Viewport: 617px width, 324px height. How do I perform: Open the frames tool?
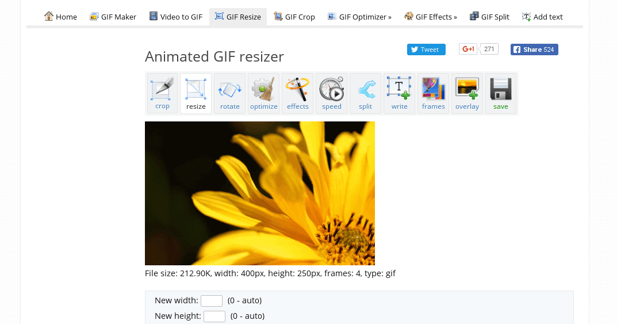click(433, 93)
